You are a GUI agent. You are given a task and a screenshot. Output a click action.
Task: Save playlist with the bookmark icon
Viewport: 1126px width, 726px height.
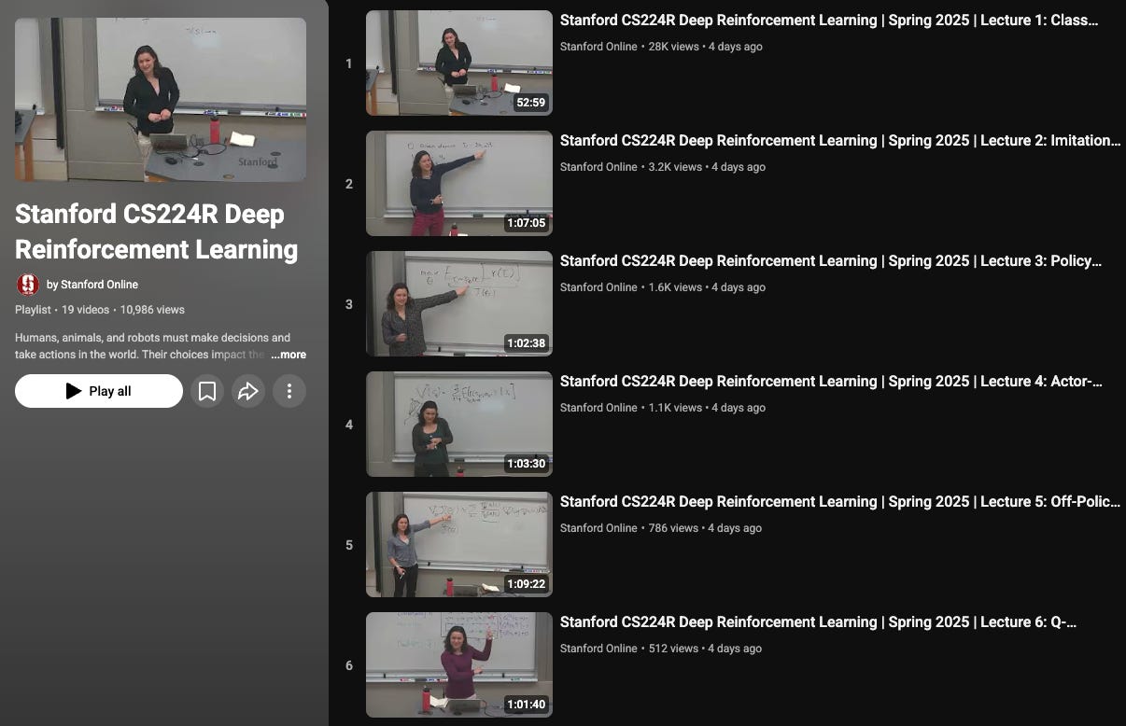pos(207,391)
